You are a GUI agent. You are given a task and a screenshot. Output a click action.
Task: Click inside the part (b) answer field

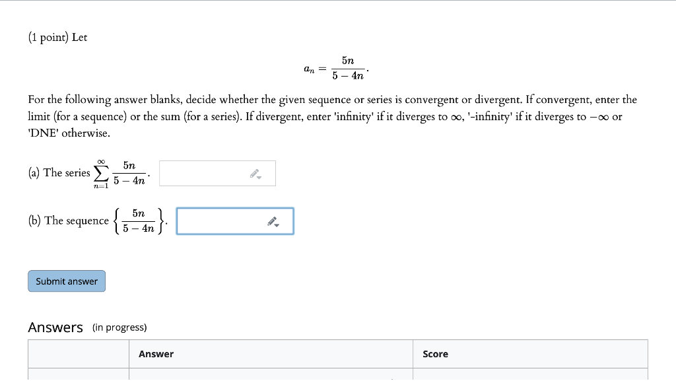tap(218, 221)
